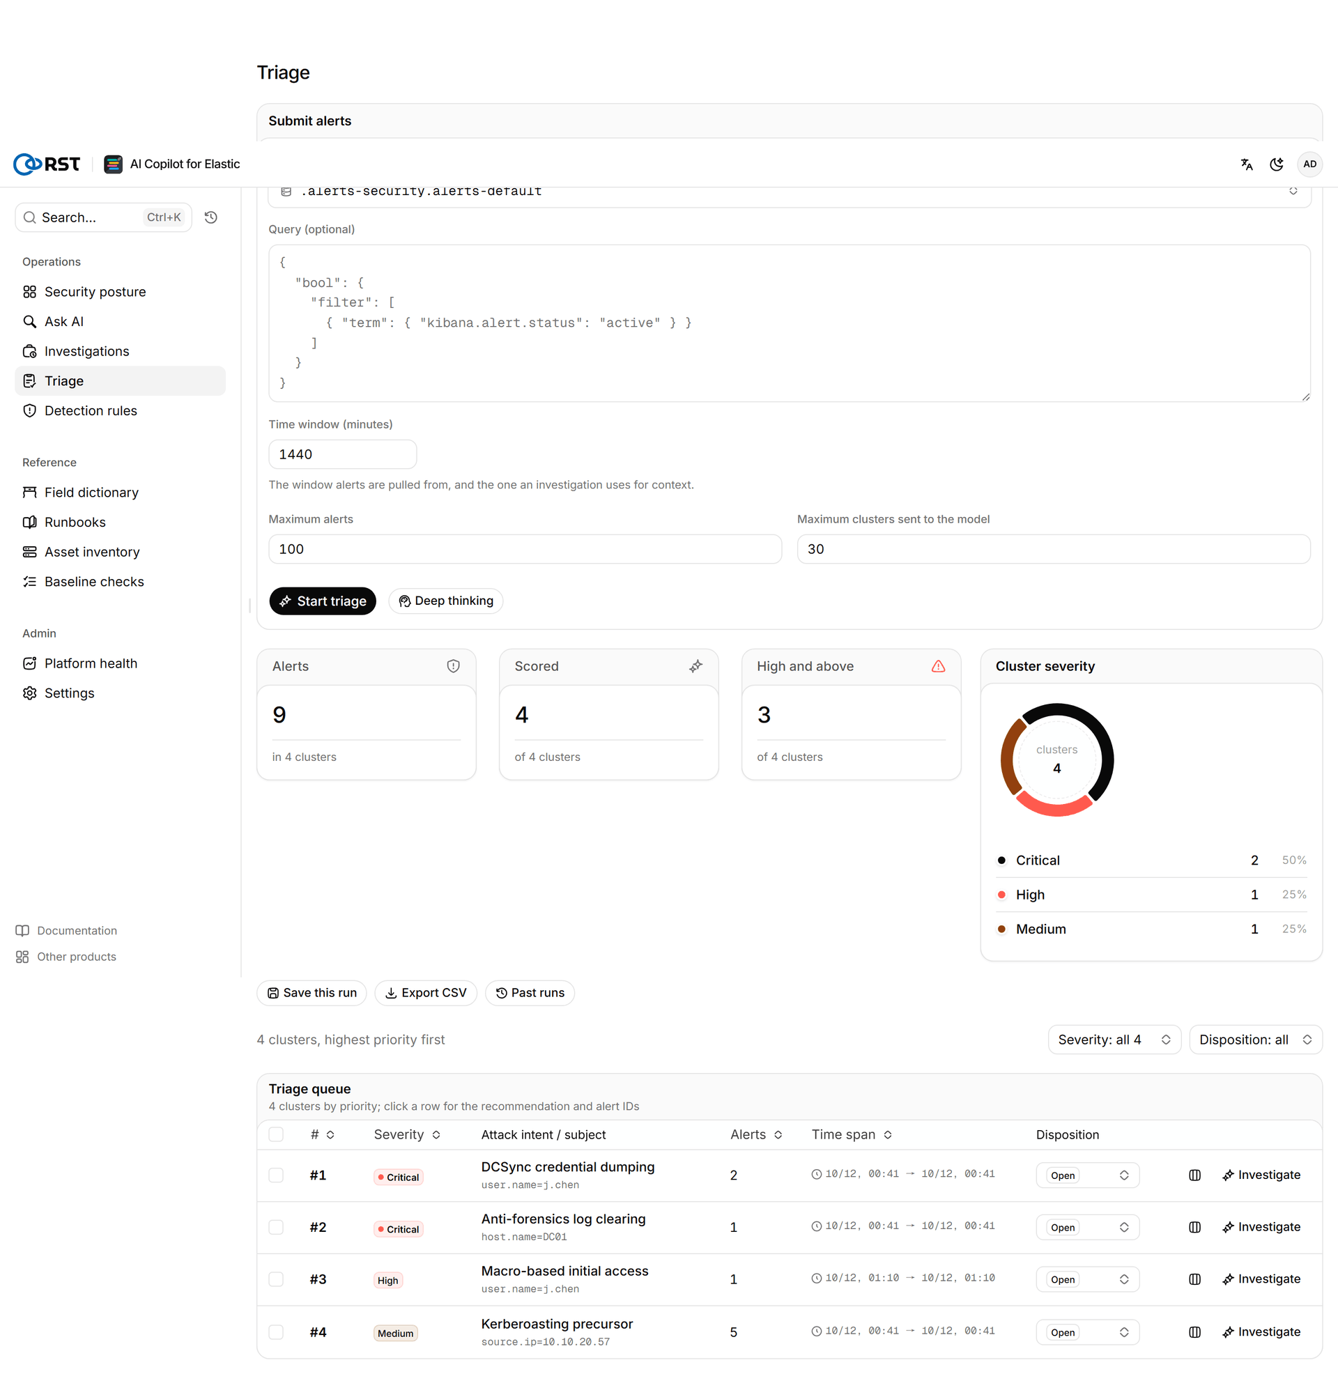Open the Severity: all 4 filter
This screenshot has height=1374, width=1338.
point(1114,1040)
